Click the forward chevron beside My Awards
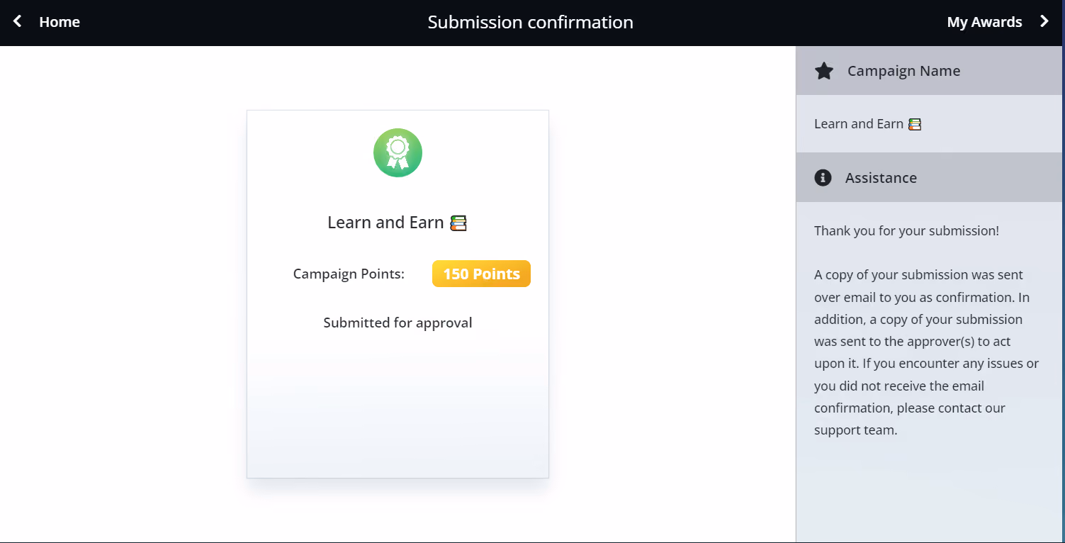 point(1044,21)
